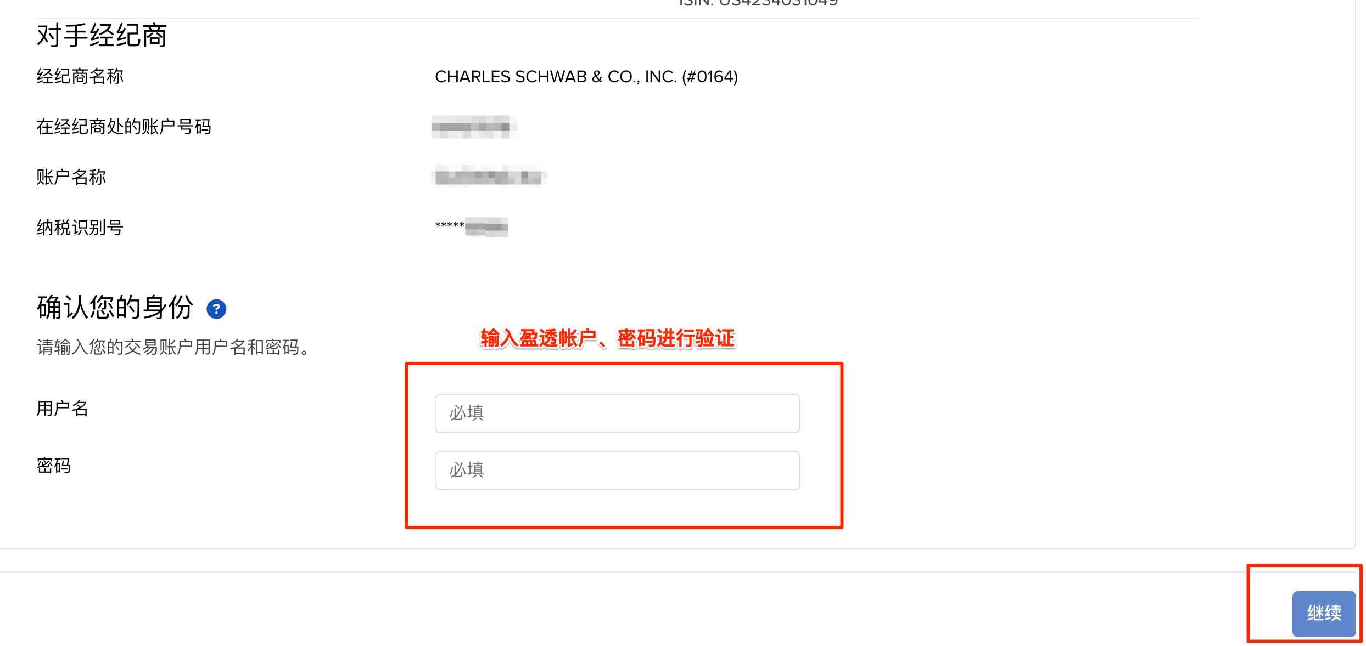Viewport: 1366px width, 646px height.
Task: Click the masked tax ID value
Action: click(x=471, y=226)
